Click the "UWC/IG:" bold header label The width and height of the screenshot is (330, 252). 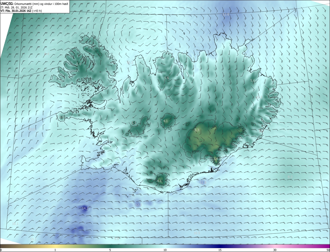(7, 4)
